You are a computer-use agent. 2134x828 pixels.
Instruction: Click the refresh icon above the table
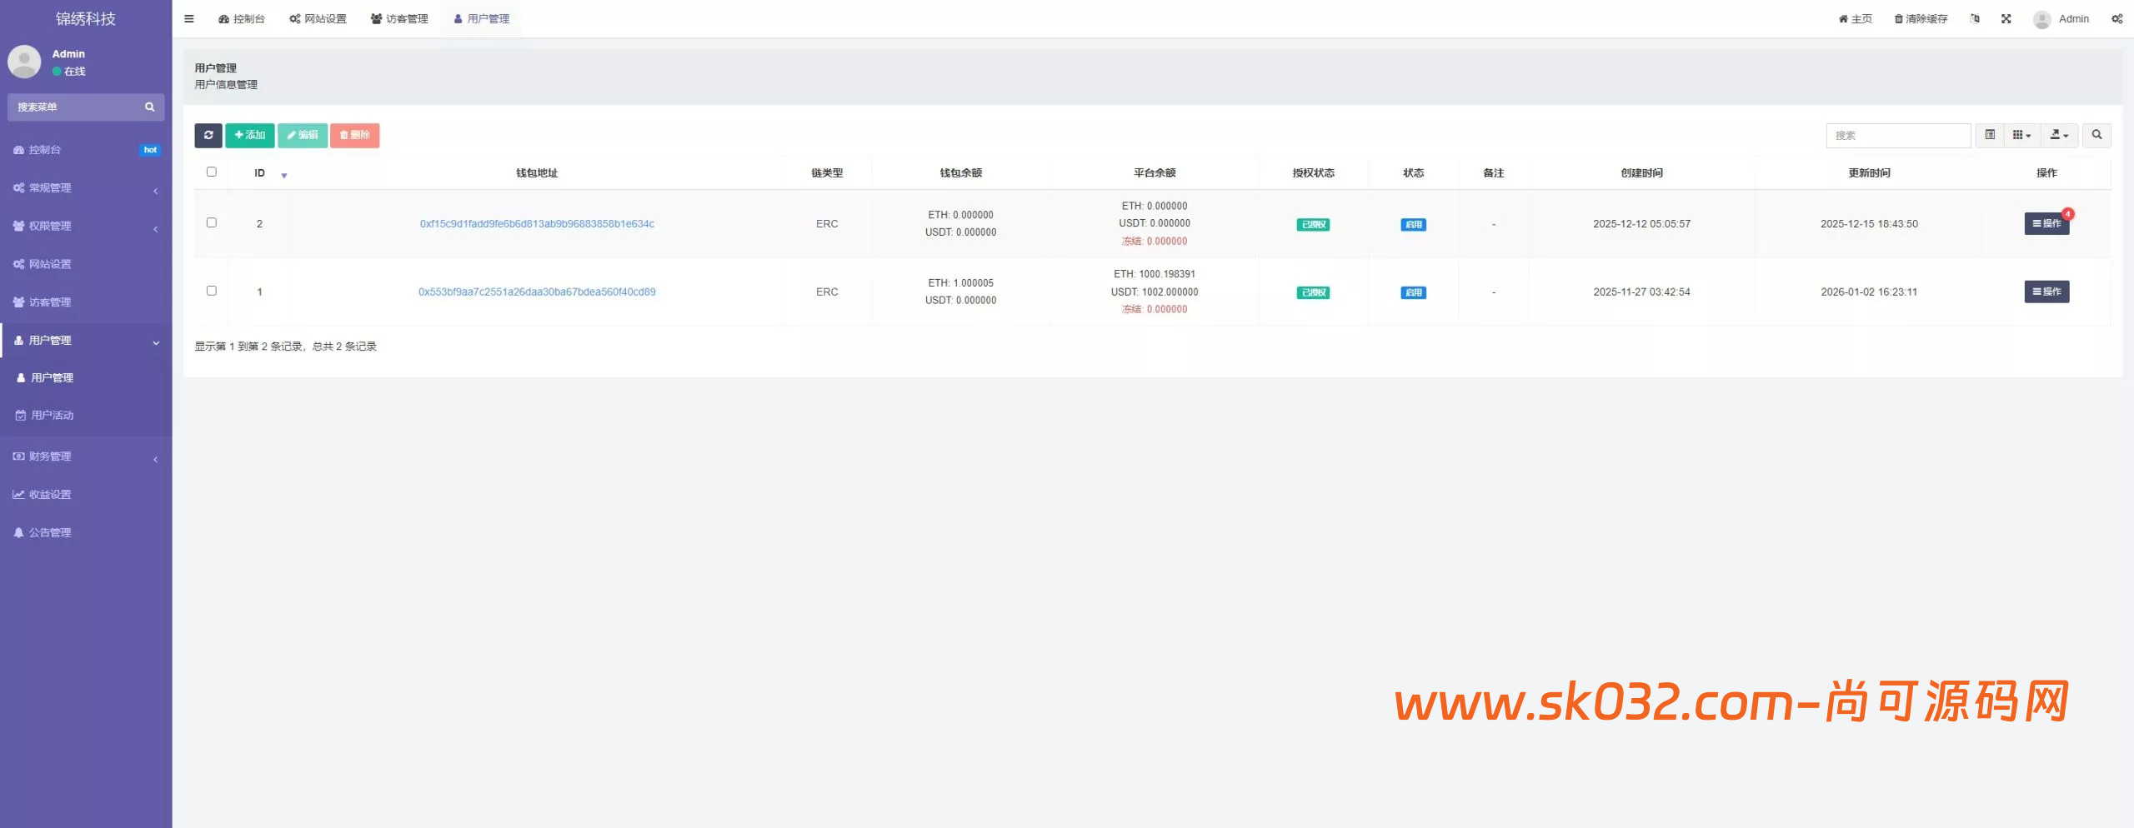(x=208, y=135)
